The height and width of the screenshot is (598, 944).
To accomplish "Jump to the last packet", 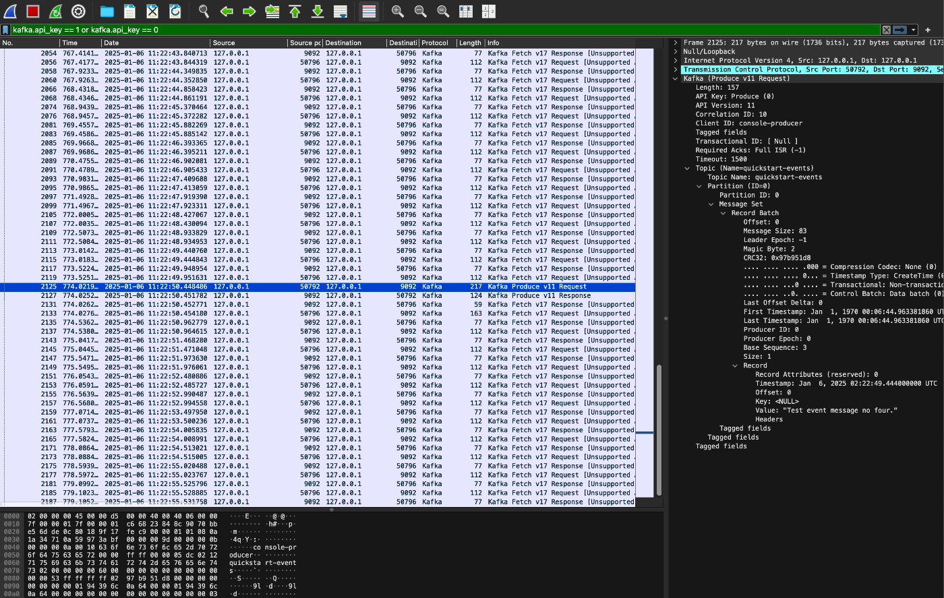I will point(318,11).
